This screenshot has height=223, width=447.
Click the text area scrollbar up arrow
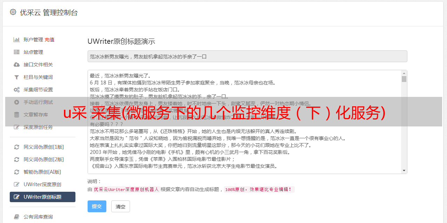point(404,73)
